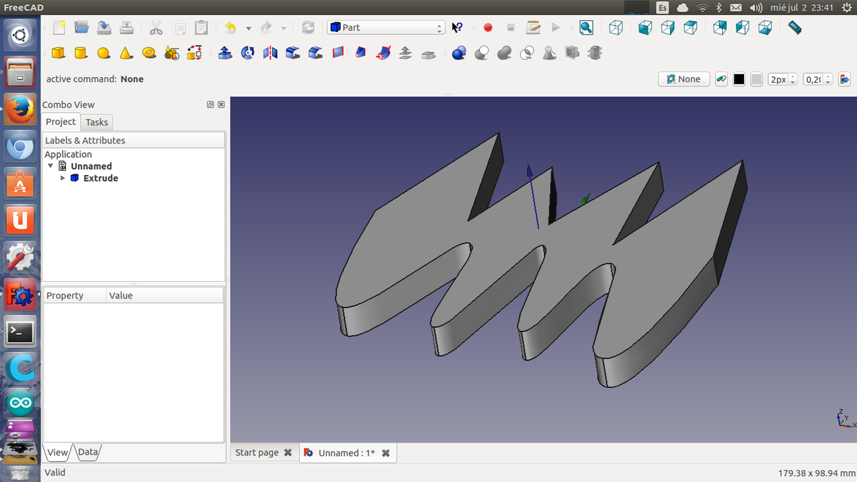Collapse the Unnamed document tree node
Screen dimensions: 857x482
(x=51, y=166)
